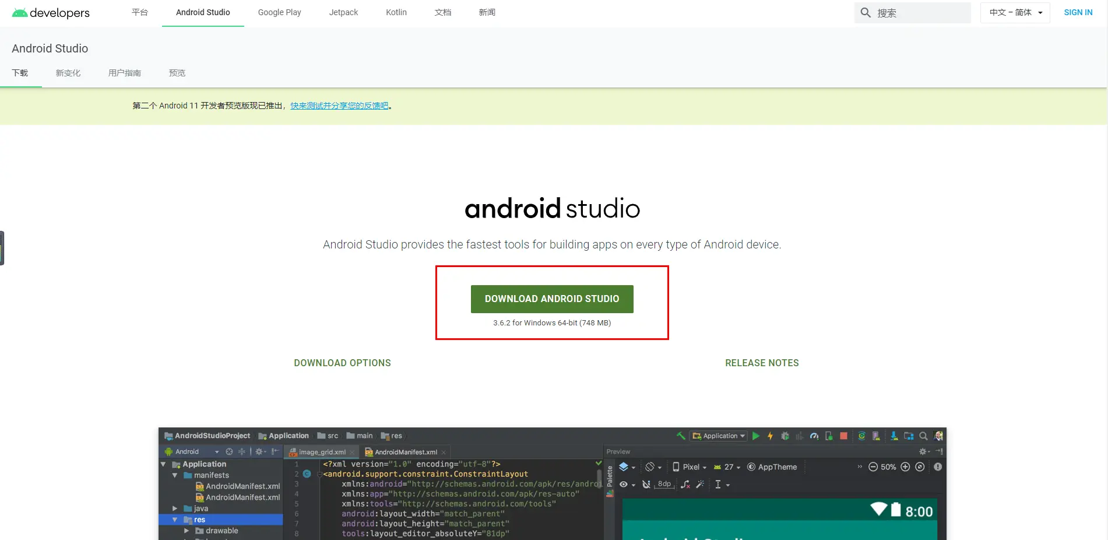
Task: Open the DOWNLOAD OPTIONS link
Action: pos(342,363)
